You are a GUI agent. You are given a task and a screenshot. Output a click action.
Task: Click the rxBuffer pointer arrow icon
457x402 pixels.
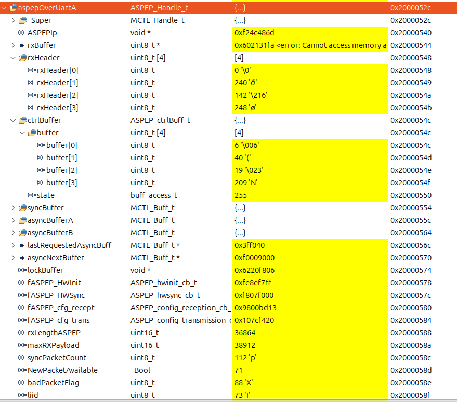[22, 45]
